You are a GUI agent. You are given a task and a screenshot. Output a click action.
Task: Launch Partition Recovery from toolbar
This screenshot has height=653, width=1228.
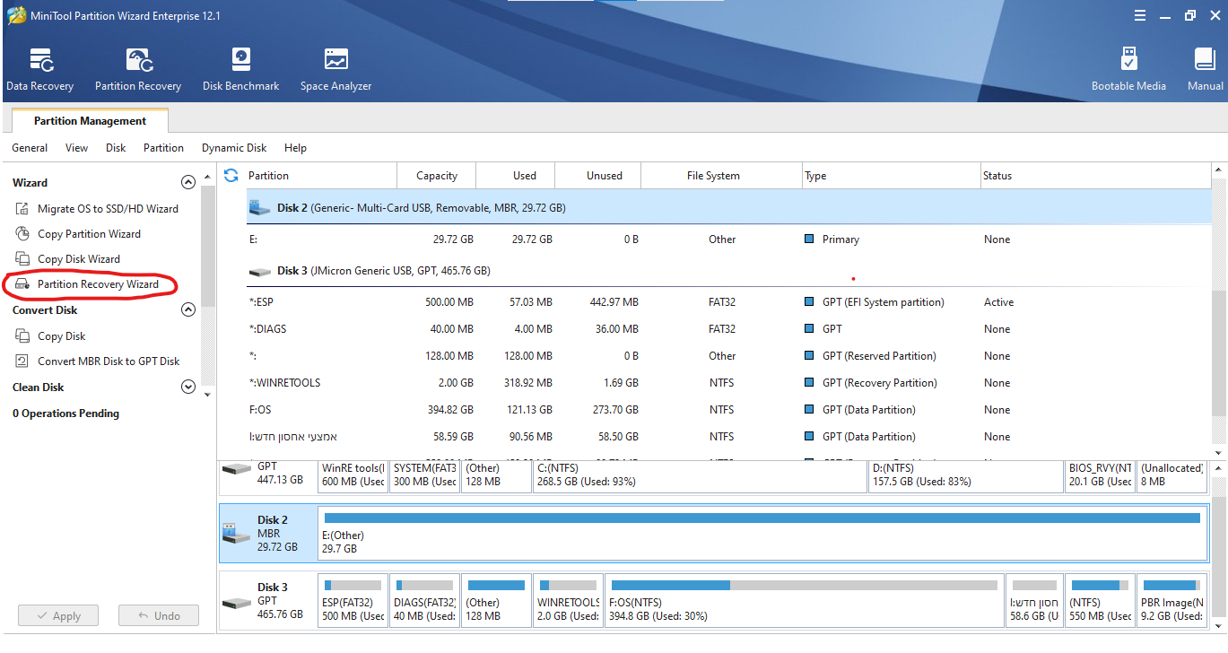coord(138,70)
